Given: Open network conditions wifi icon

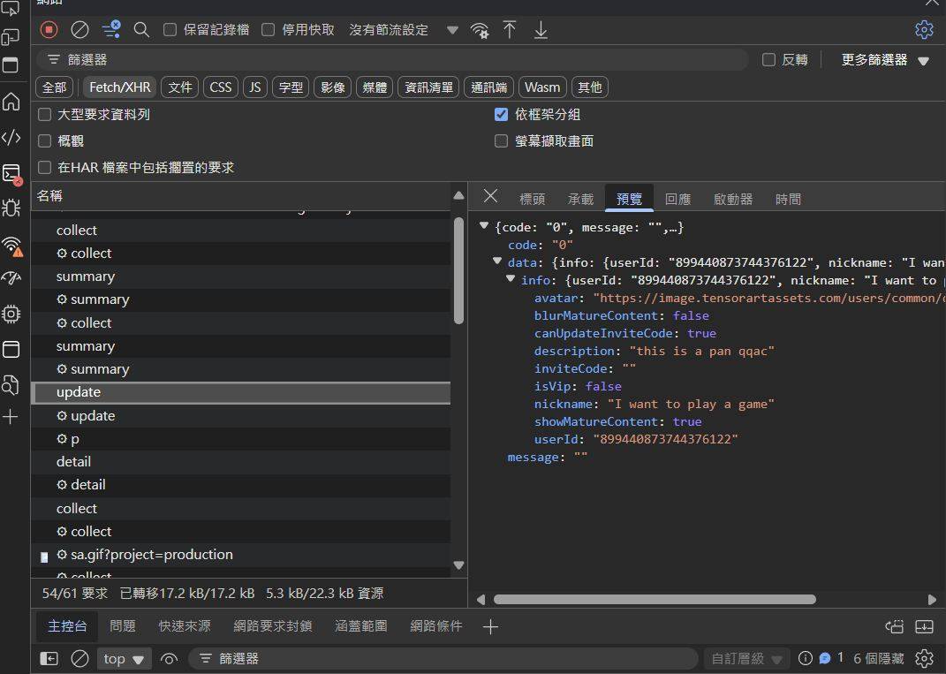Looking at the screenshot, I should tap(480, 30).
